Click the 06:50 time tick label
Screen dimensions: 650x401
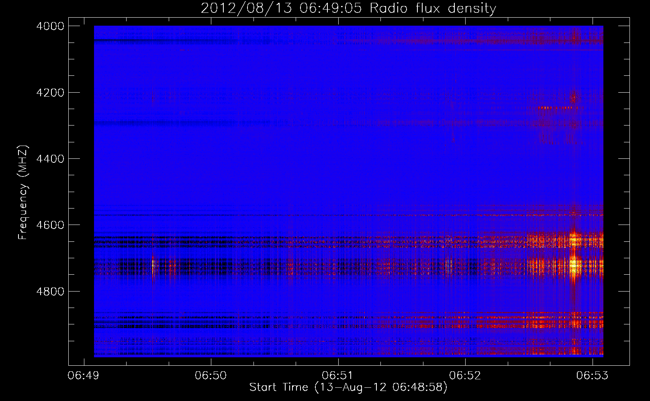[x=211, y=376]
